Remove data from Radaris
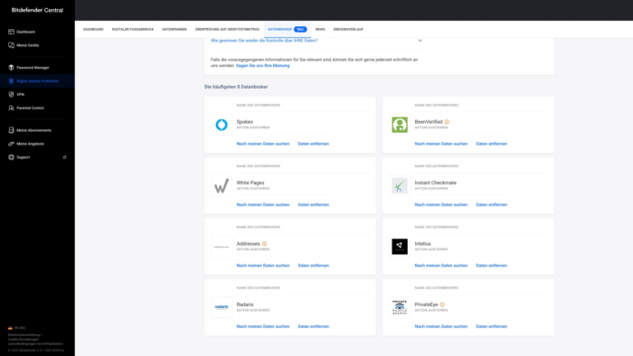Viewport: 633px width, 356px height. [313, 326]
